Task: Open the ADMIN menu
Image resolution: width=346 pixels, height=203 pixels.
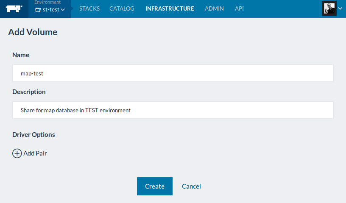Action: point(214,8)
